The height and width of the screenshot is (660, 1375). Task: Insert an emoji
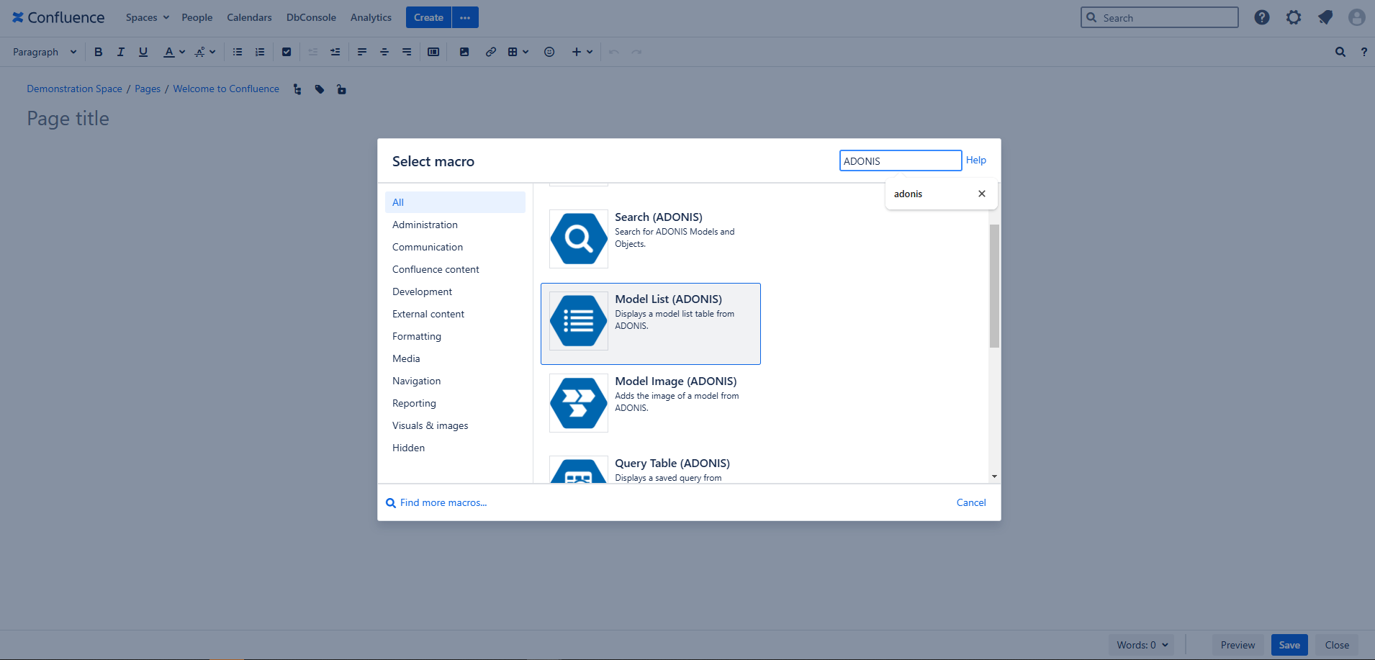(x=549, y=51)
